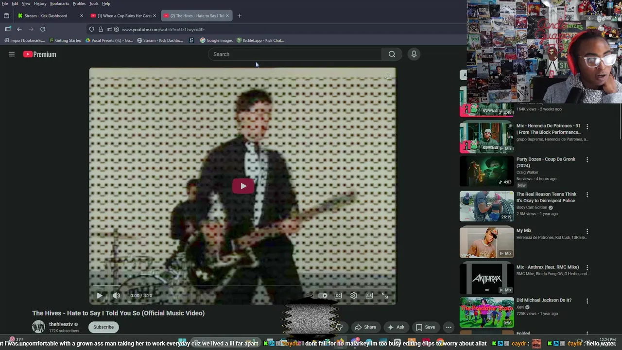Open the Help menu
This screenshot has height=350, width=622.
point(106,3)
